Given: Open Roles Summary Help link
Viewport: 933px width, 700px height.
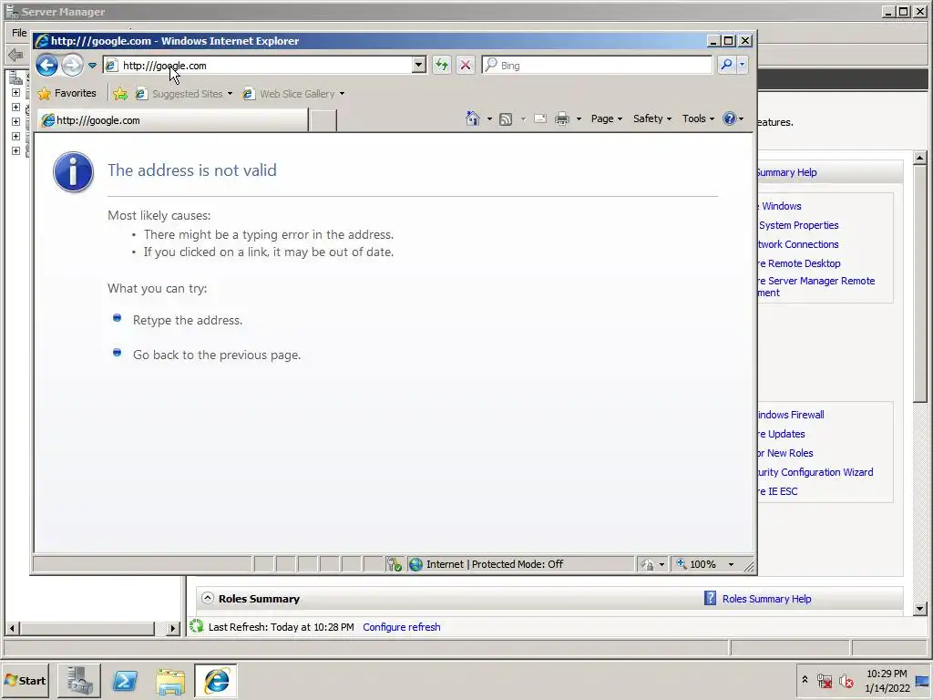Looking at the screenshot, I should (766, 599).
